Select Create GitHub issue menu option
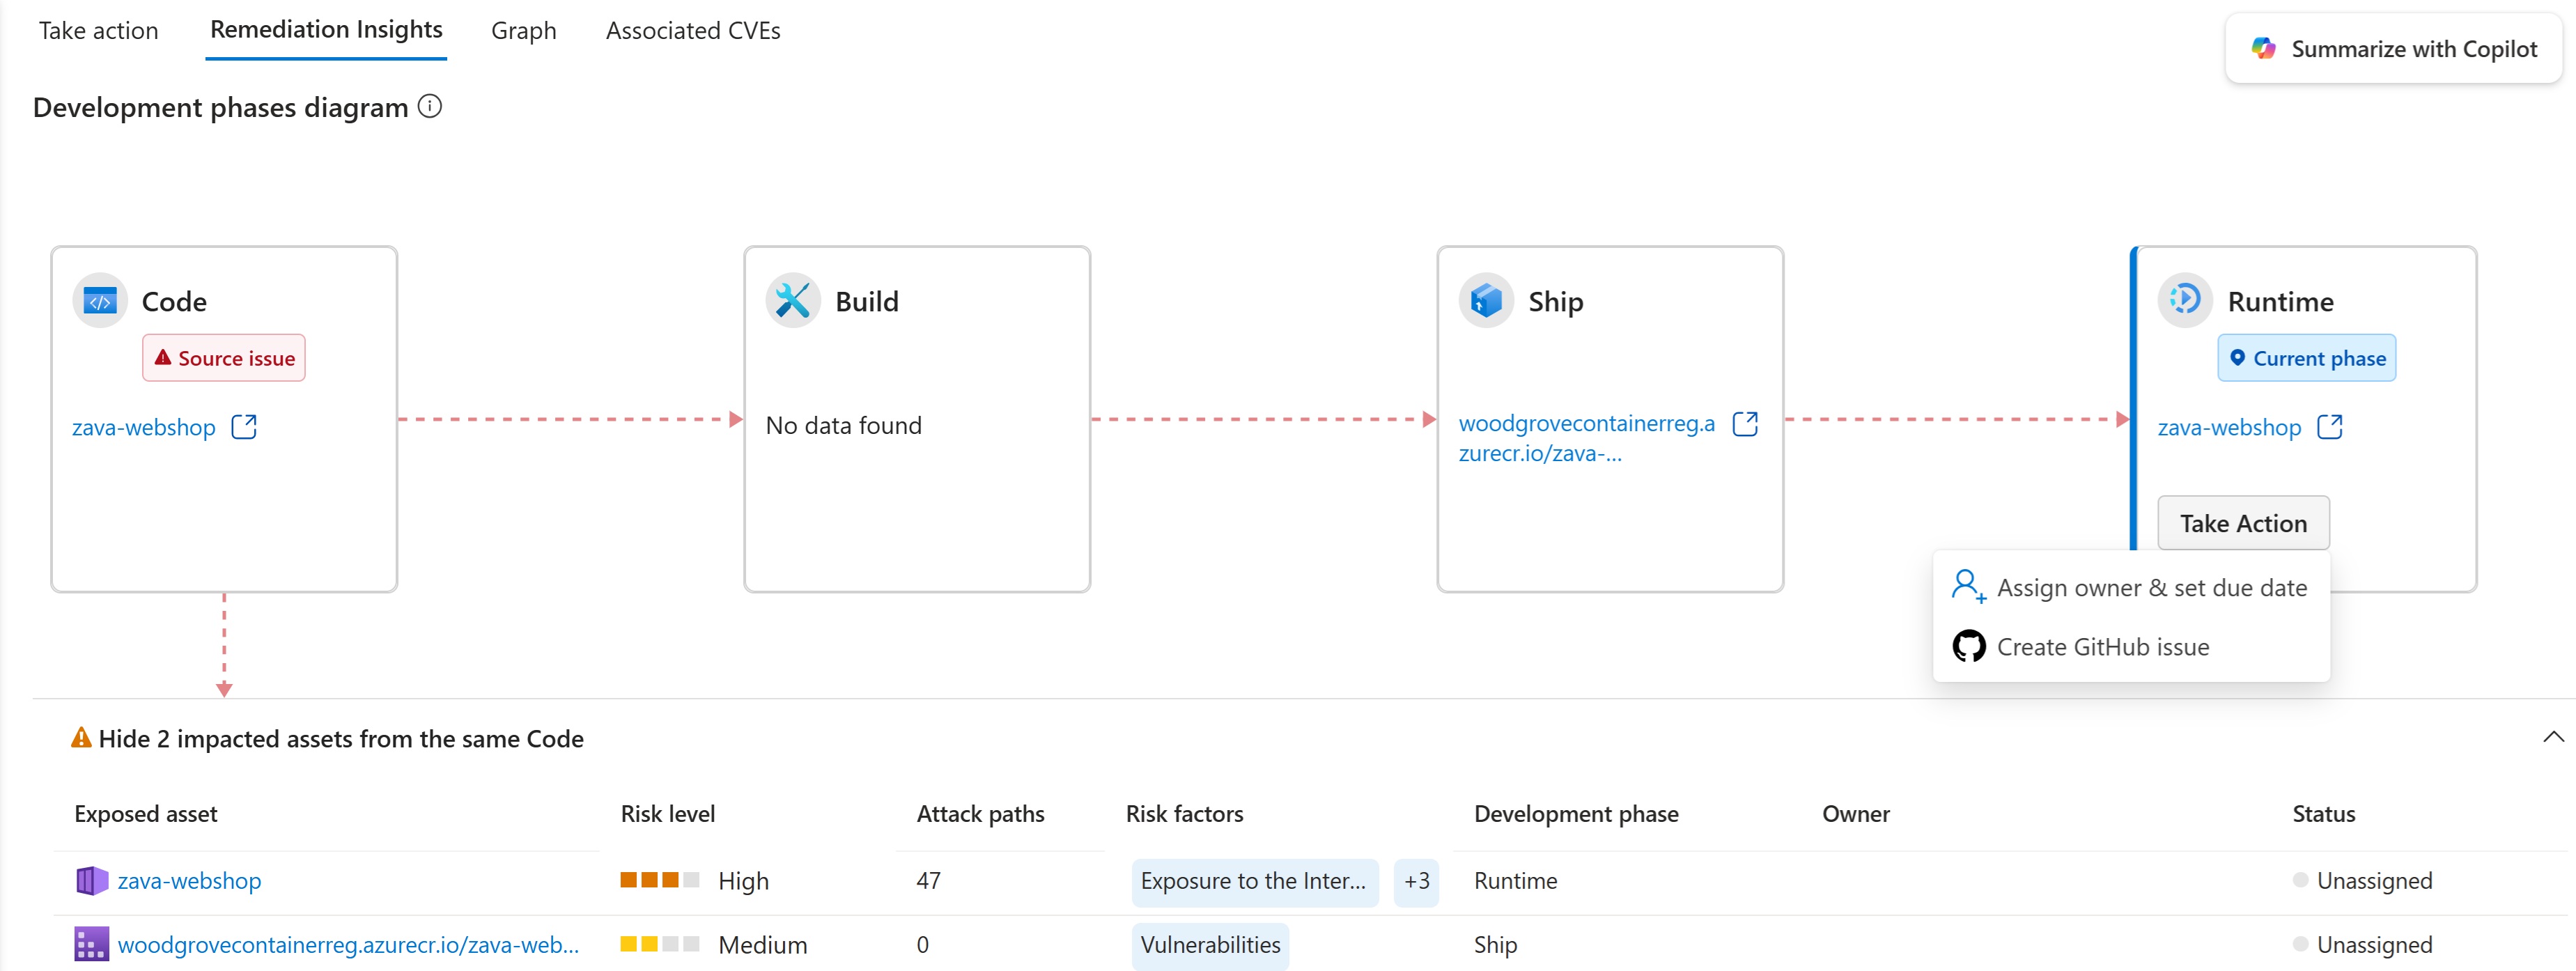 2102,647
